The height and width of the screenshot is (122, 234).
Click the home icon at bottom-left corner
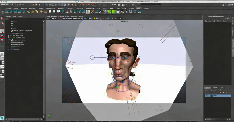[2, 118]
